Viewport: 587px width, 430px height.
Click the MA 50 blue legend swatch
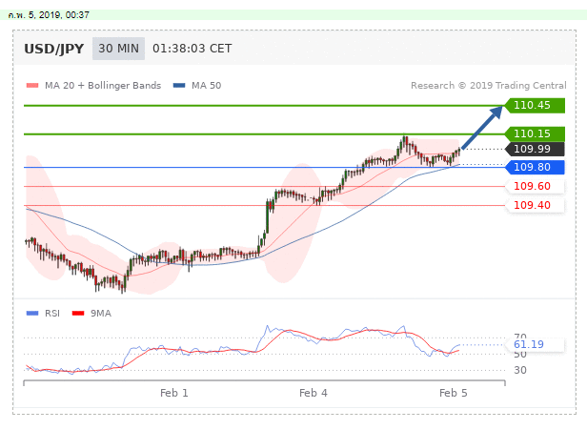click(179, 86)
